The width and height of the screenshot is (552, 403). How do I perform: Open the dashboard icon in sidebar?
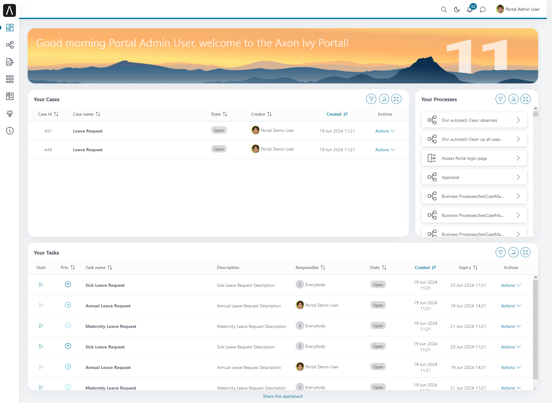click(10, 28)
